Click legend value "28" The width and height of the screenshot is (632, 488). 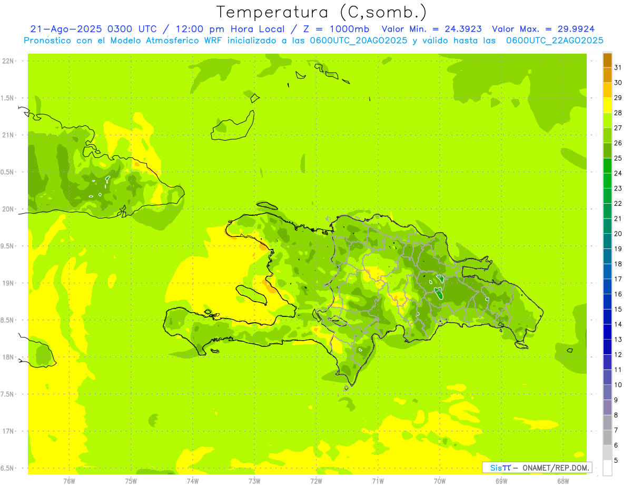(x=618, y=113)
